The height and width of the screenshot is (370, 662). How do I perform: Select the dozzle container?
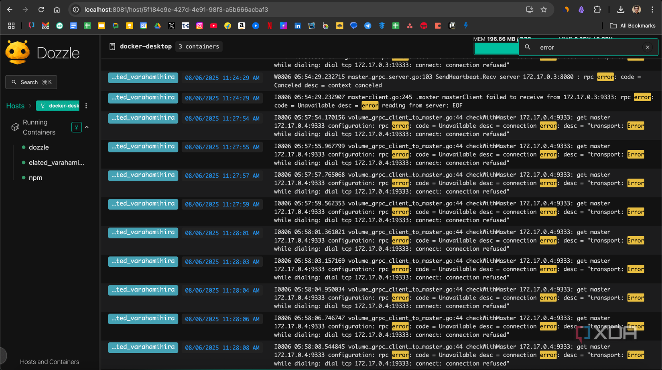(39, 147)
